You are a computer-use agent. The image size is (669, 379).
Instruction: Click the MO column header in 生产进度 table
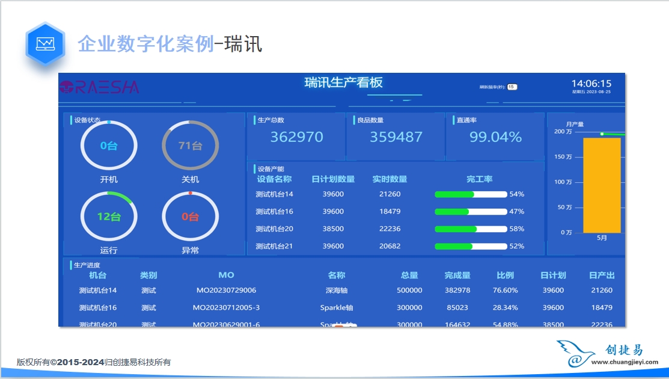[226, 275]
